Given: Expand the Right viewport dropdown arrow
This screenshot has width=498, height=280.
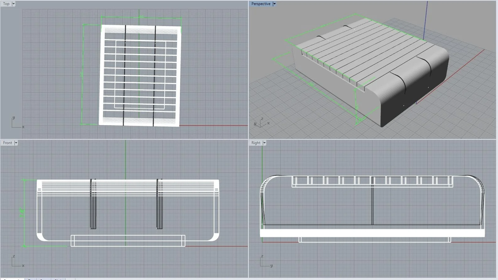Looking at the screenshot, I should tap(264, 143).
